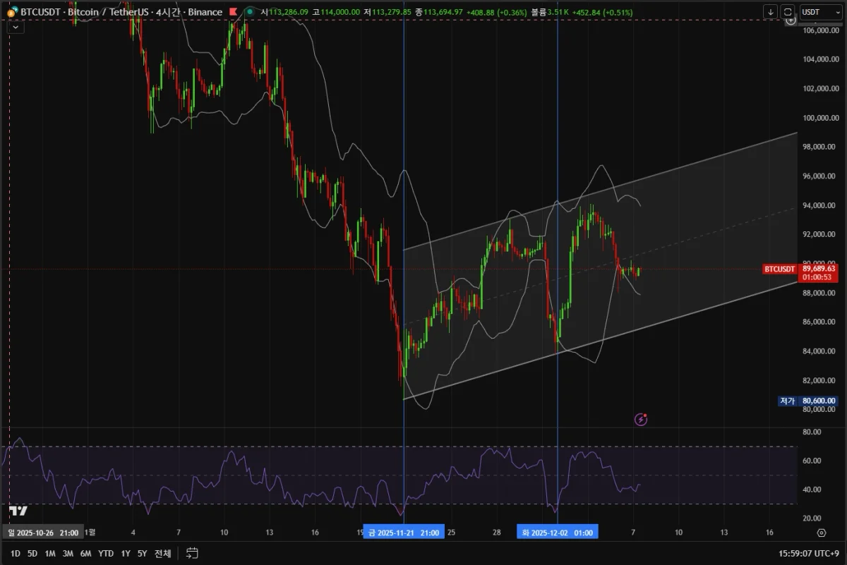
Task: Click the +452.84 (+0.51%) volume change
Action: pyautogui.click(x=602, y=12)
